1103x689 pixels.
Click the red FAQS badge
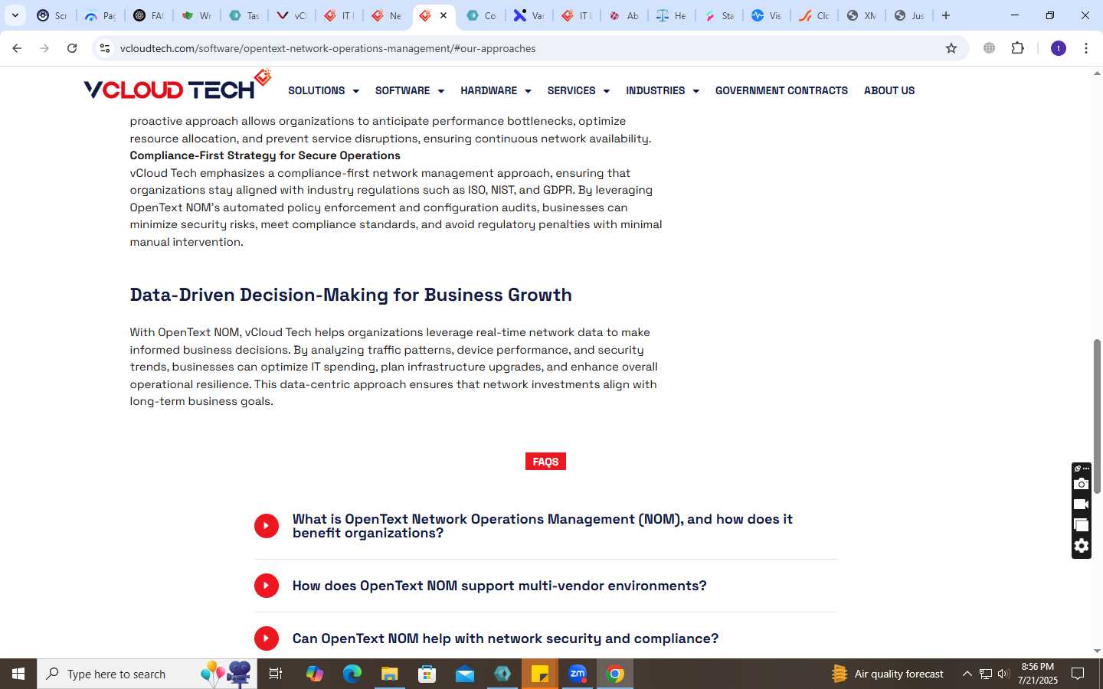545,462
